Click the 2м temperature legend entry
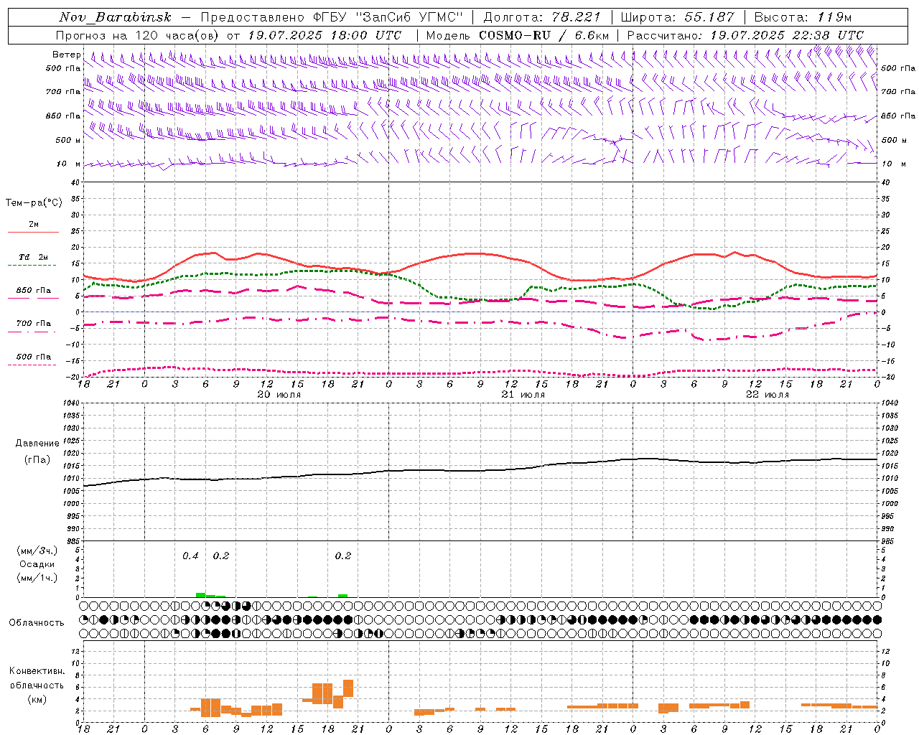The image size is (919, 735). point(34,225)
